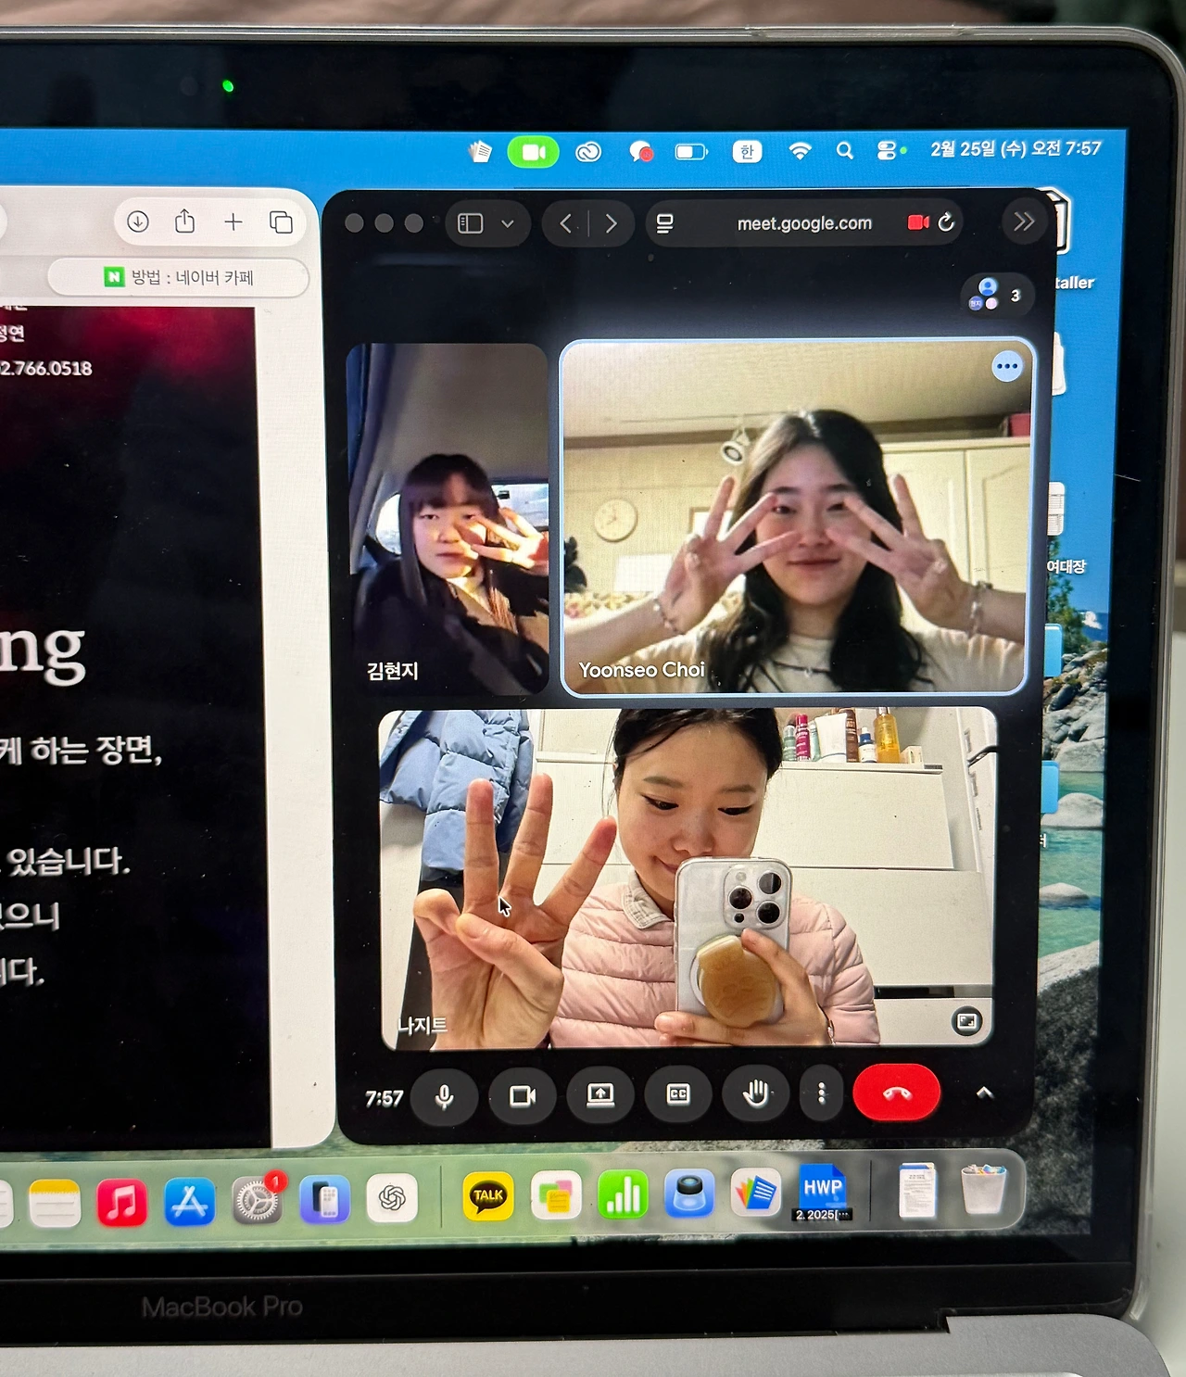1186x1377 pixels.
Task: Click the 7:57 clock in Meet controls
Action: [x=384, y=1099]
